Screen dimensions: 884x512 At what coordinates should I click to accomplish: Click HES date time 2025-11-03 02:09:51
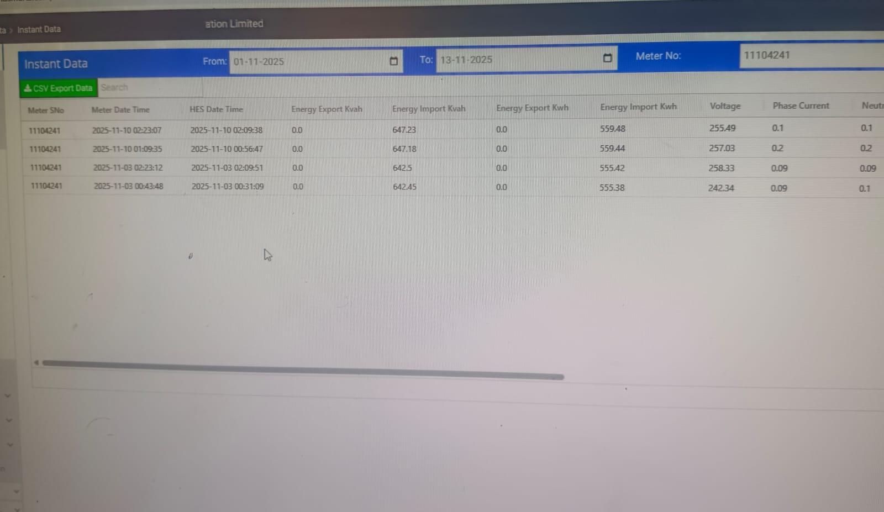pyautogui.click(x=227, y=167)
